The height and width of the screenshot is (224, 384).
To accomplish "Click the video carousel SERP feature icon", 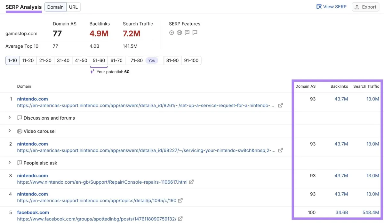I will click(x=179, y=33).
